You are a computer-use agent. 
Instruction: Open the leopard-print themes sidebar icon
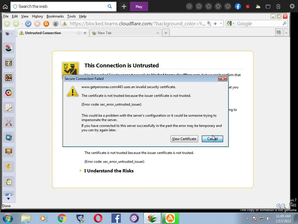8,78
